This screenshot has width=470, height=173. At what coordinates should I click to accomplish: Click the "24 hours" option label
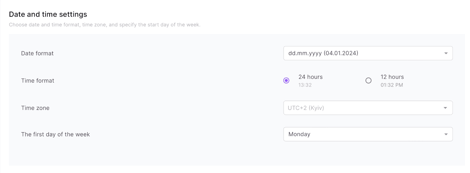pyautogui.click(x=310, y=77)
